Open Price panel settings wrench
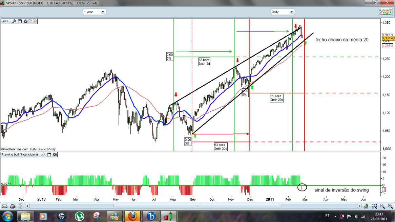Viewport: 395px width, 222px height. pyautogui.click(x=14, y=21)
